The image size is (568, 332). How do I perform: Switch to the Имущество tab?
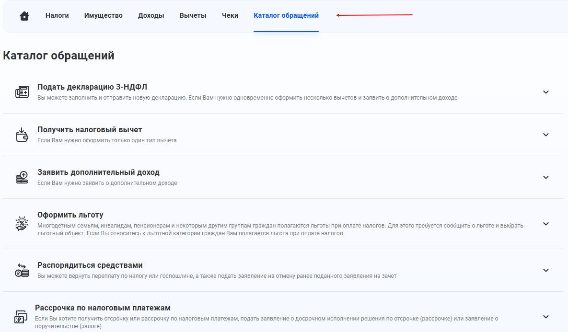[103, 15]
